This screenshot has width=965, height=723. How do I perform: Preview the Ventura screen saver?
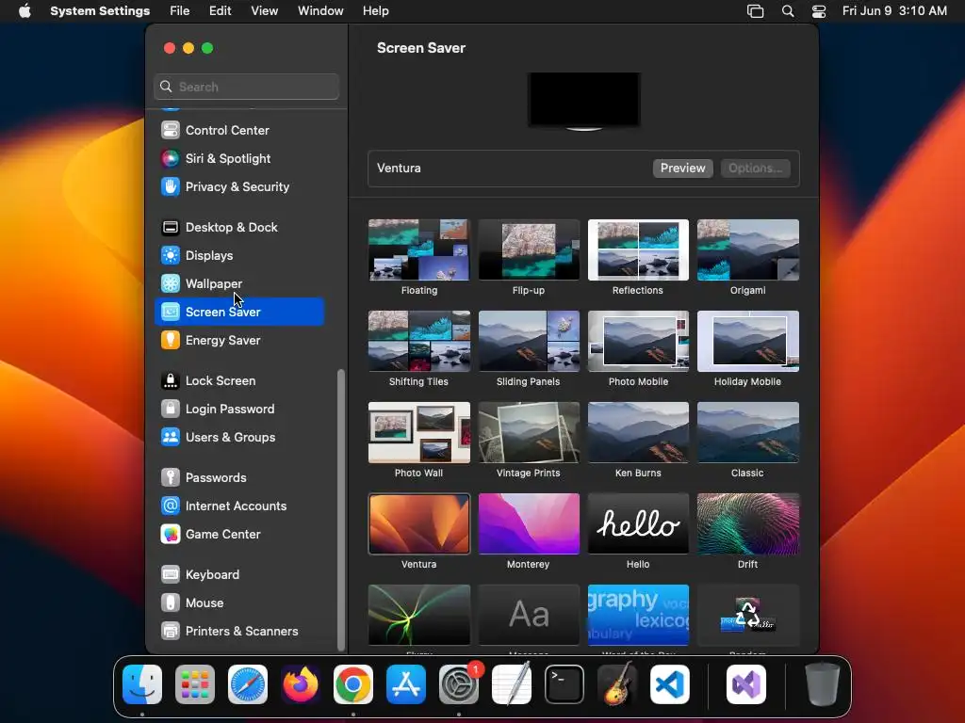[682, 168]
